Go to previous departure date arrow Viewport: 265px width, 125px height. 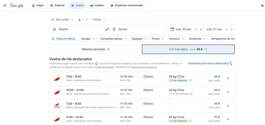click(196, 30)
